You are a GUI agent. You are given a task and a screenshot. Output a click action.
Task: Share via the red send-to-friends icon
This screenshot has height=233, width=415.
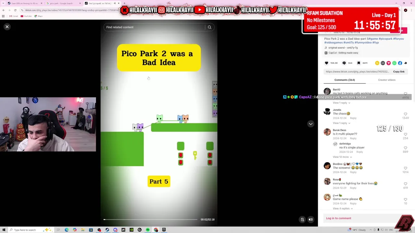tap(388, 63)
